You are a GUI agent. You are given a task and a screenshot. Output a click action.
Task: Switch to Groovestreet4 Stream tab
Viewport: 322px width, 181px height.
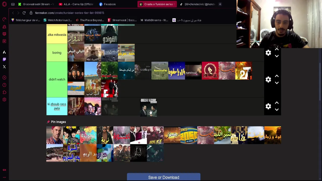click(x=36, y=4)
